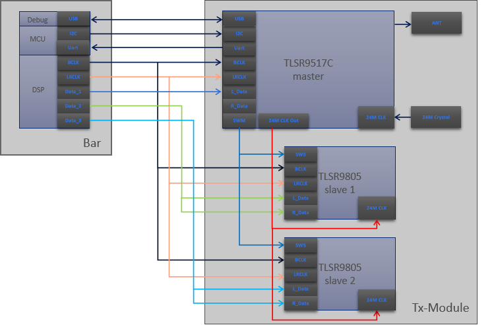Select the Uart pin on the Bar MCU

73,47
